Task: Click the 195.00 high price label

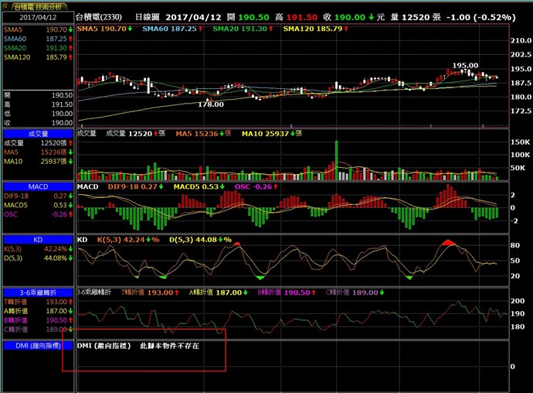Action: [x=464, y=67]
